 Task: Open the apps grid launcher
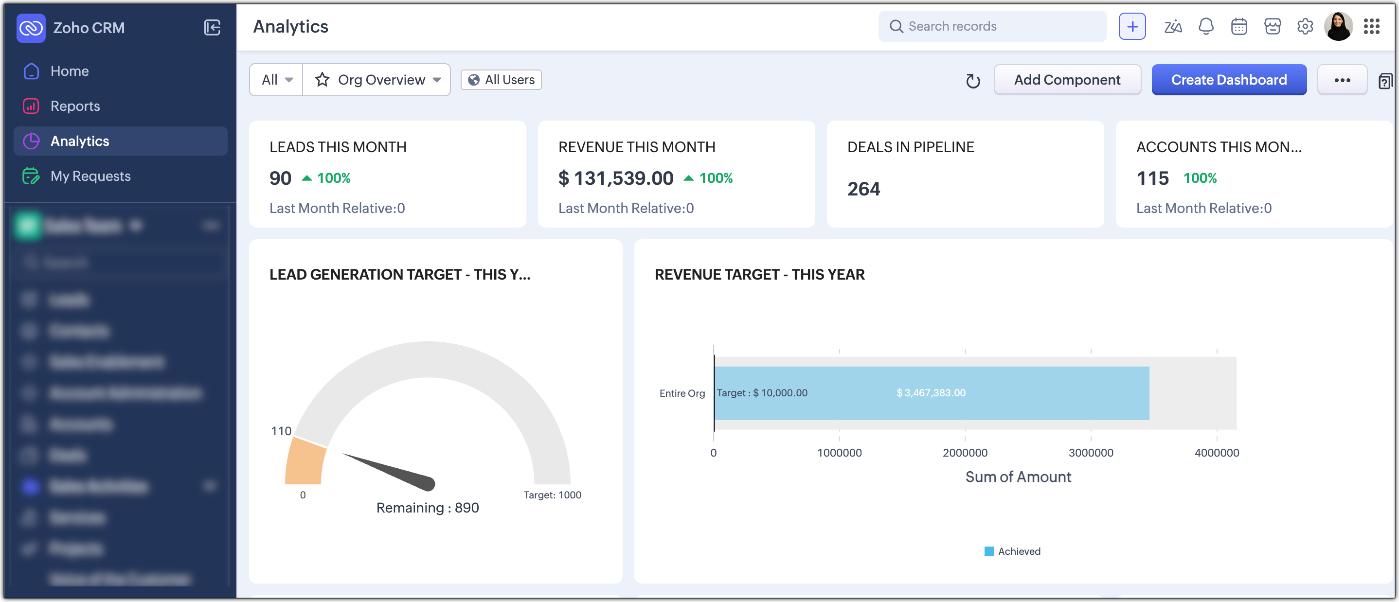1371,26
